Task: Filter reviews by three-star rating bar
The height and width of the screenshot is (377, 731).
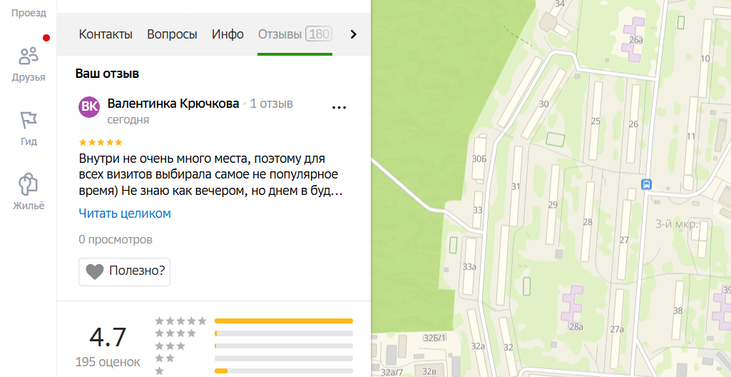Action: [283, 346]
